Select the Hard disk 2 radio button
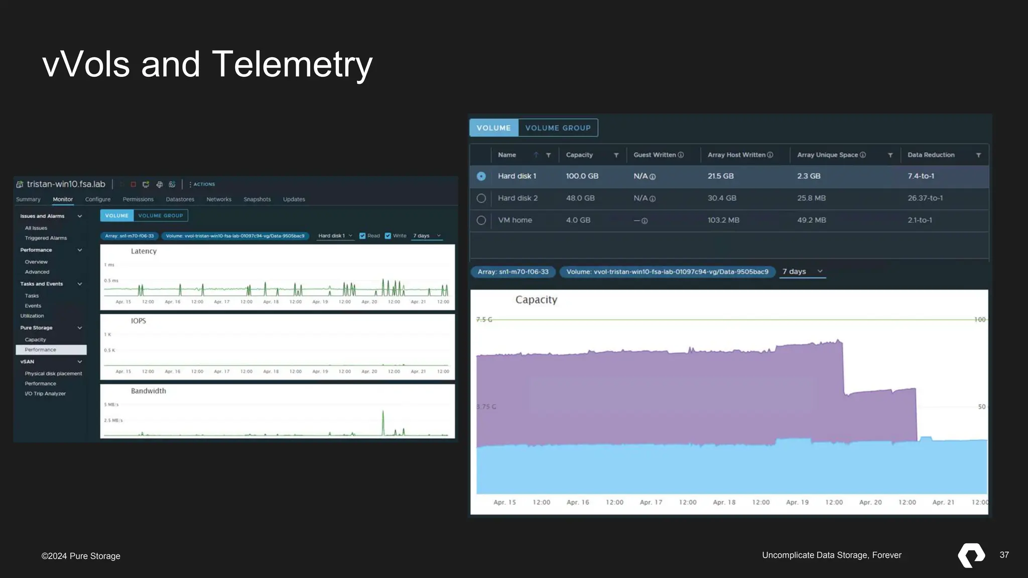 (x=481, y=198)
